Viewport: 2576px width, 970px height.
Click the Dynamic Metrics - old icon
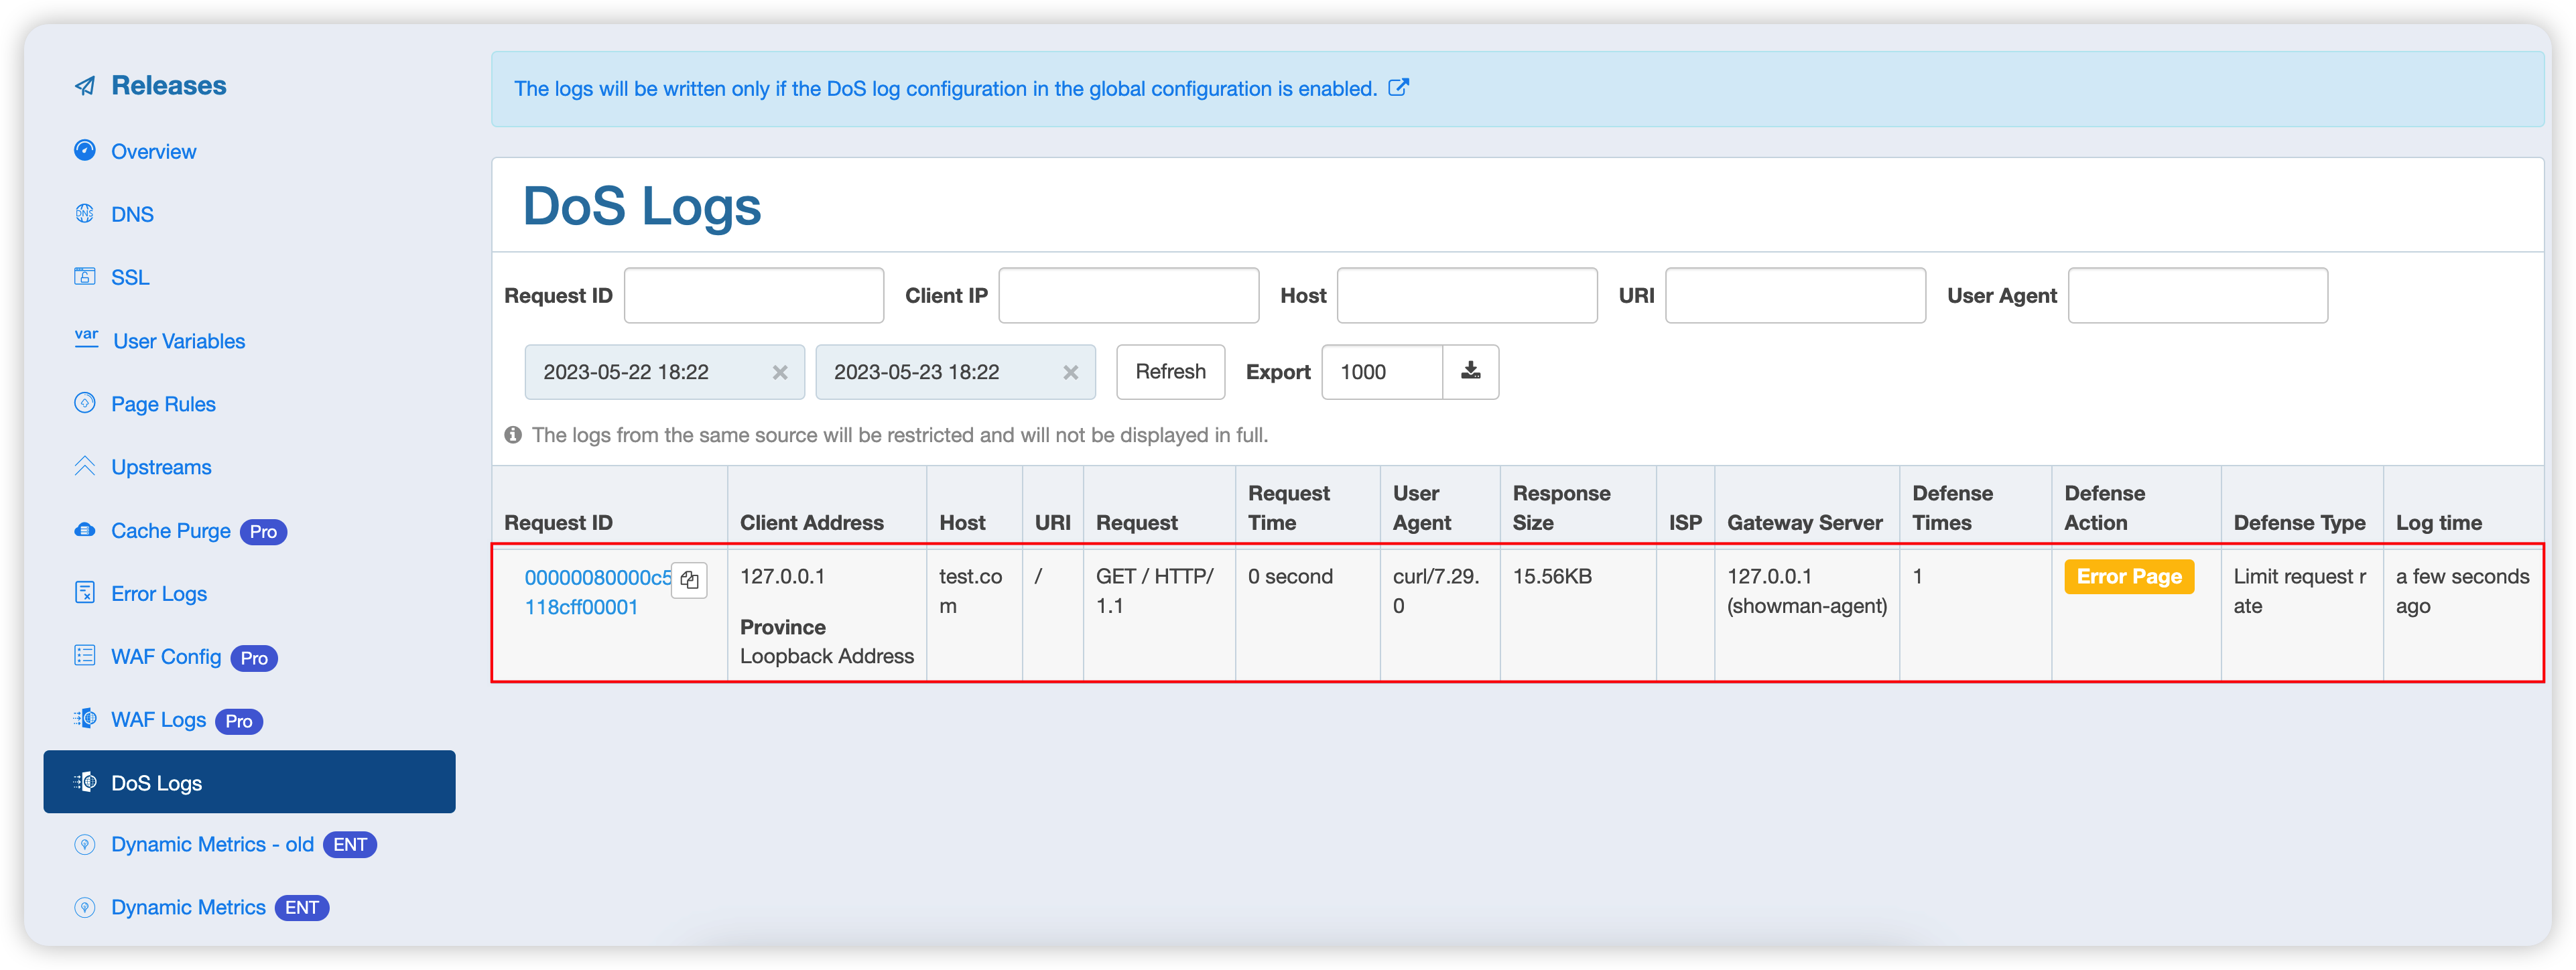(x=85, y=845)
